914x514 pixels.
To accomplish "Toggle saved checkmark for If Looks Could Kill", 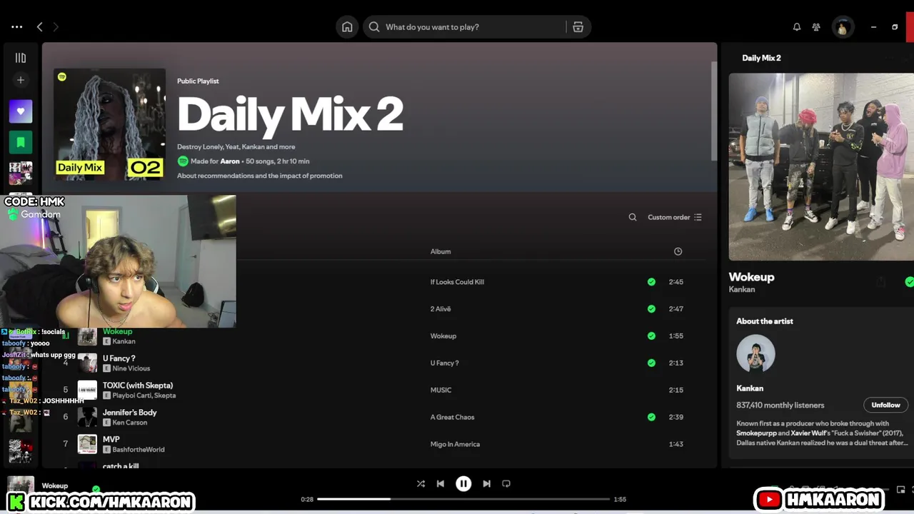I will coord(651,282).
